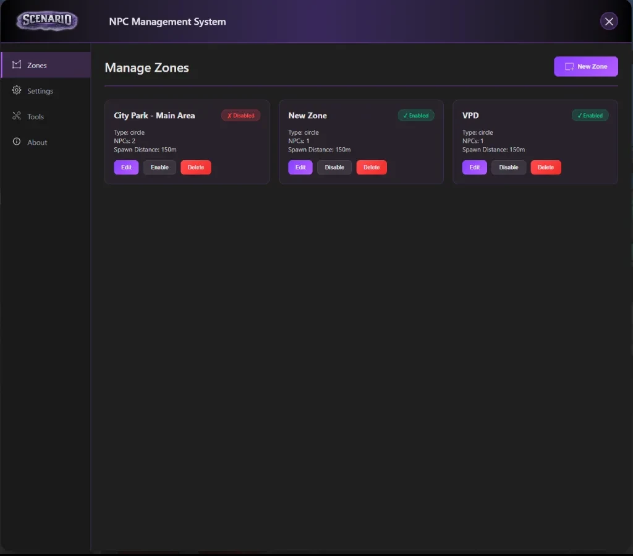The image size is (633, 556).
Task: Click the Enabled badge on VPD card
Action: pos(590,116)
